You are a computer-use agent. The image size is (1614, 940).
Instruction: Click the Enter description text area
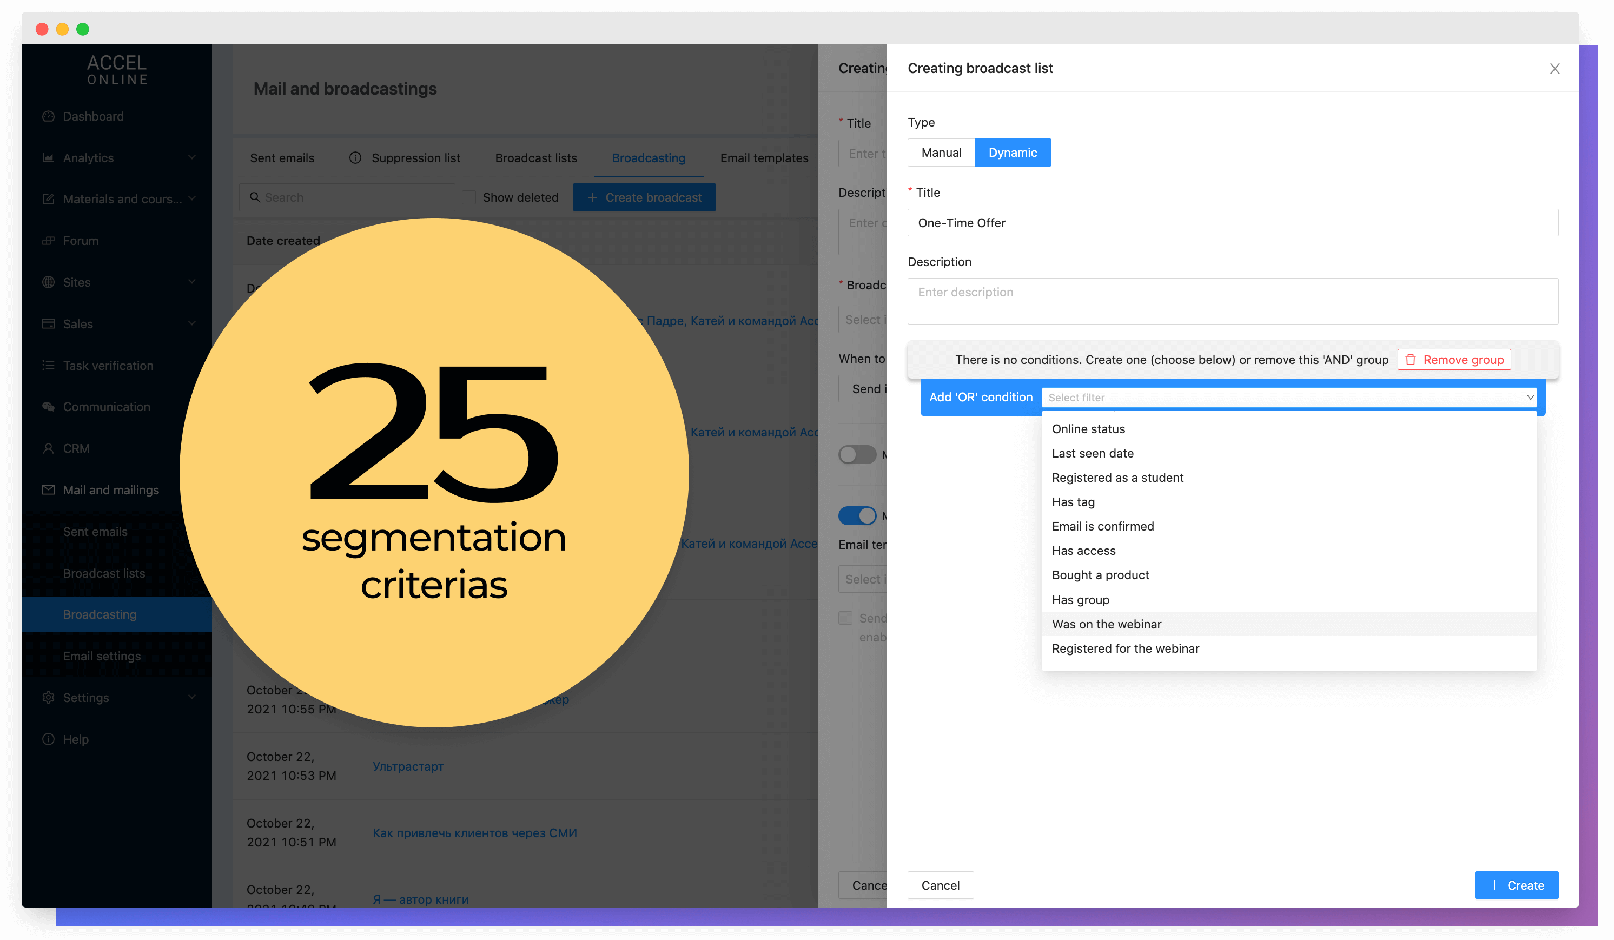(x=1232, y=301)
